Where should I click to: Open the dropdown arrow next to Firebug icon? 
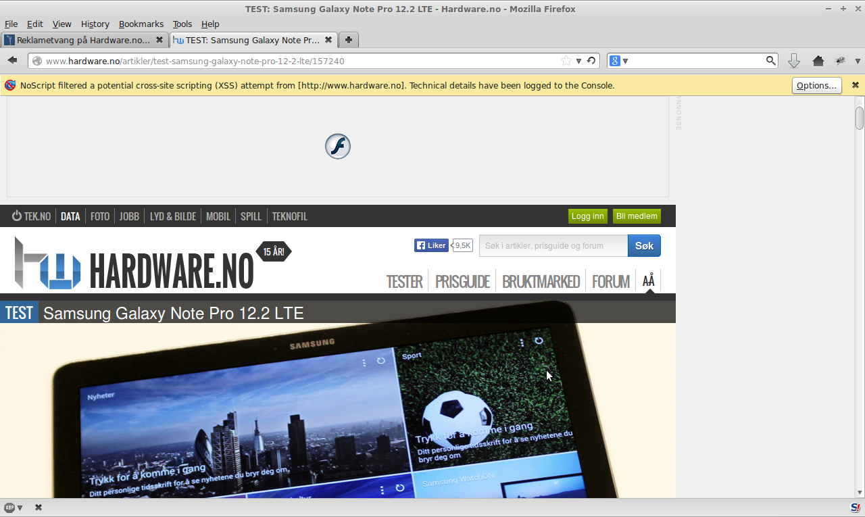point(858,61)
